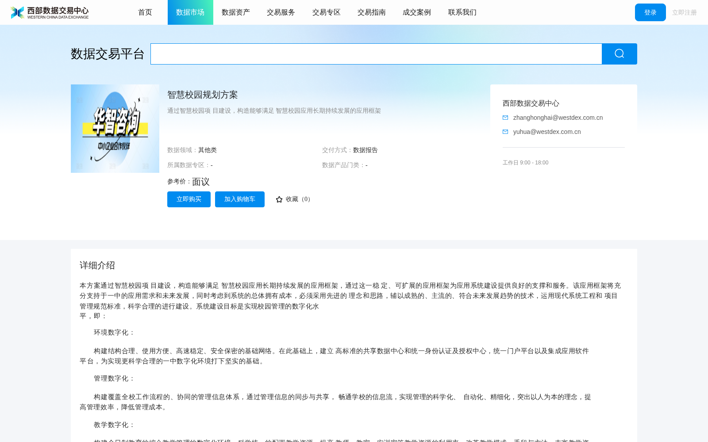Click the yuhua@westdex.com.cn email address
Viewport: 708px width, 442px height.
pos(547,132)
